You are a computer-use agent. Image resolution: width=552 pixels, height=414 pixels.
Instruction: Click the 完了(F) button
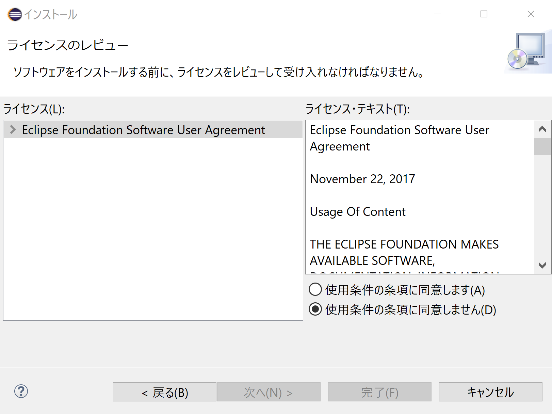(x=380, y=392)
